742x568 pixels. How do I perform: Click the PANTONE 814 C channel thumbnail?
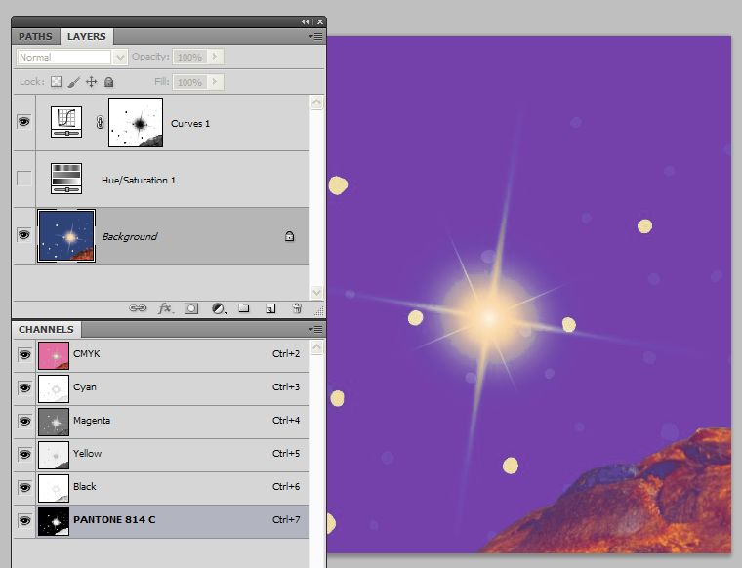pos(54,521)
